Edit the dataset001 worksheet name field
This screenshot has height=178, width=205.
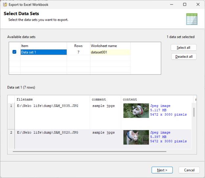110,52
